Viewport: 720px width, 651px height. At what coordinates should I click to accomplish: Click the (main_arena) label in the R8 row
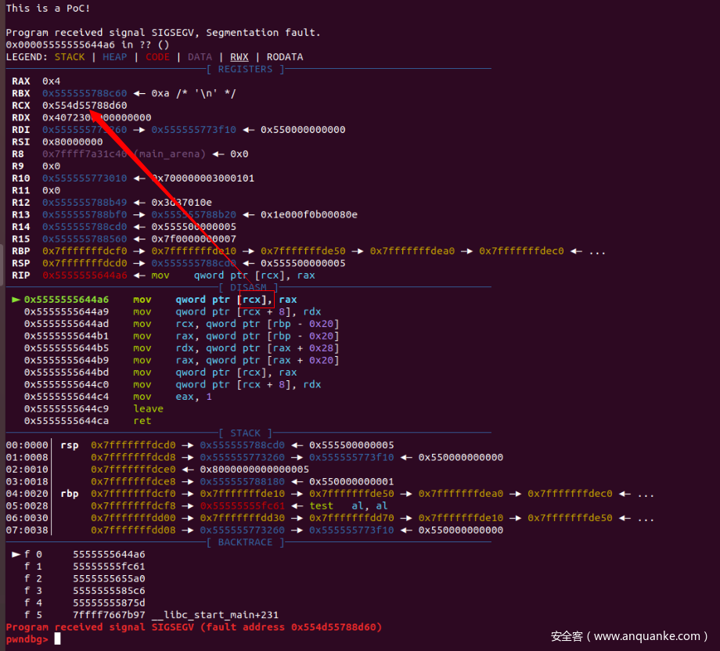(x=170, y=154)
